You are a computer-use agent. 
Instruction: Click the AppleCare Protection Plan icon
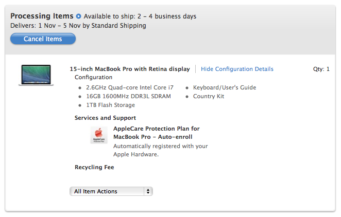(x=99, y=135)
